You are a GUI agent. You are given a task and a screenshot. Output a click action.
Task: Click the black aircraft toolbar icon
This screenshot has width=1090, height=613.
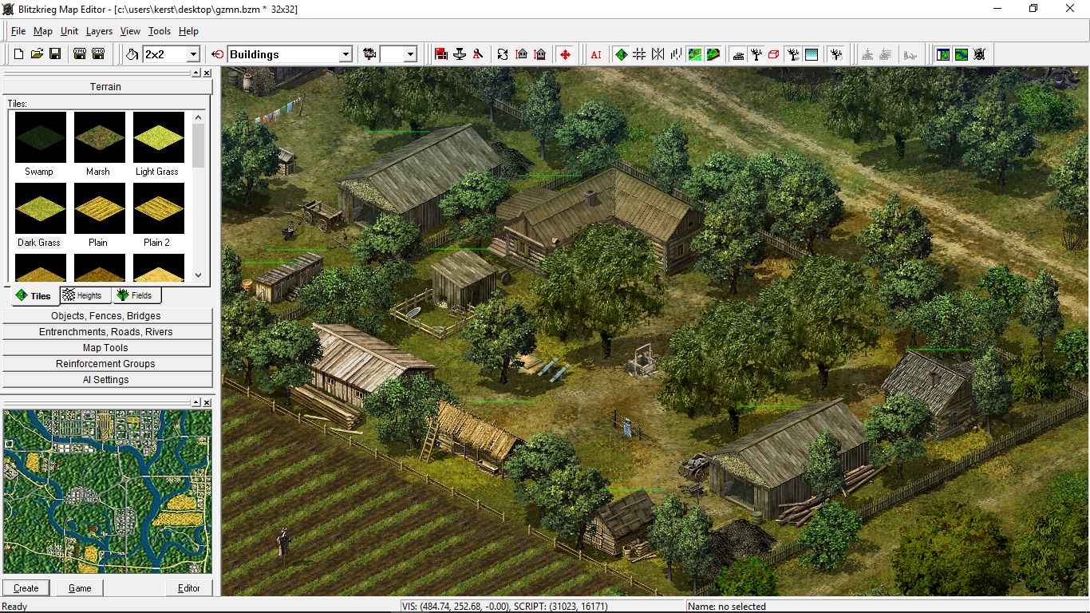pyautogui.click(x=460, y=54)
